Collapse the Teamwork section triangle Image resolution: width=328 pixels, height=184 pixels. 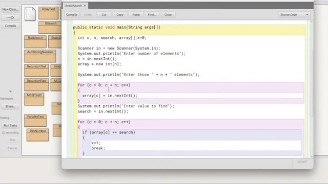(10, 91)
